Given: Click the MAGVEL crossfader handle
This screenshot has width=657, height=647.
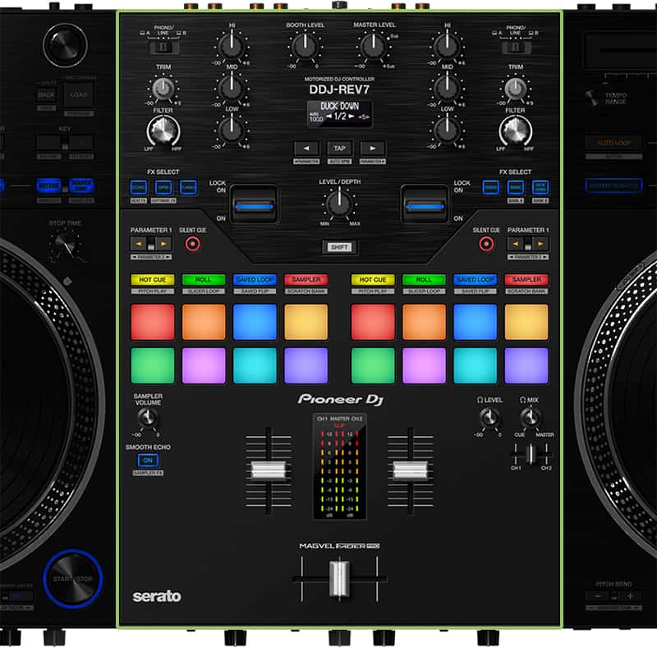Looking at the screenshot, I should pyautogui.click(x=339, y=579).
